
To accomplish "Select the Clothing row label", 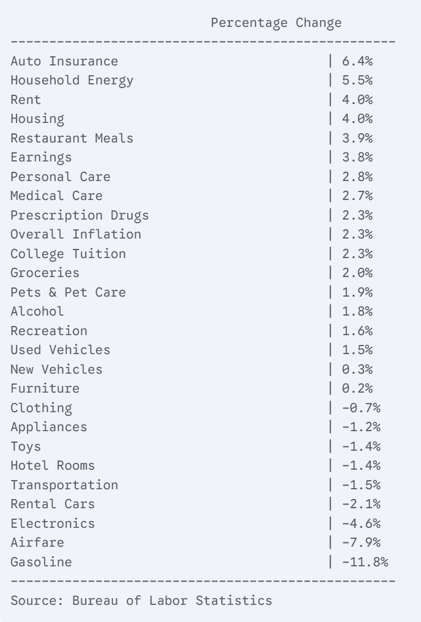I will (41, 408).
